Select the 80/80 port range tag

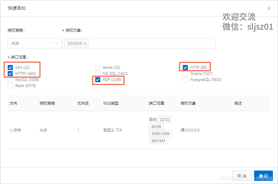click(156, 126)
